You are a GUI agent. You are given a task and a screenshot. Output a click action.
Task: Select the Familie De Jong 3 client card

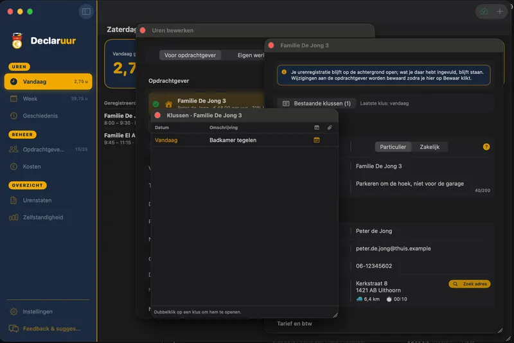[207, 101]
